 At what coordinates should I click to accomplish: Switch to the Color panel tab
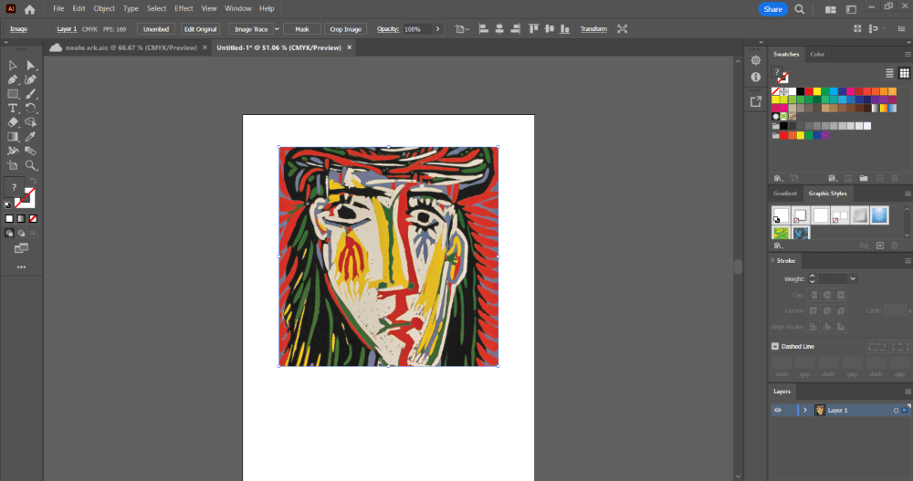817,54
